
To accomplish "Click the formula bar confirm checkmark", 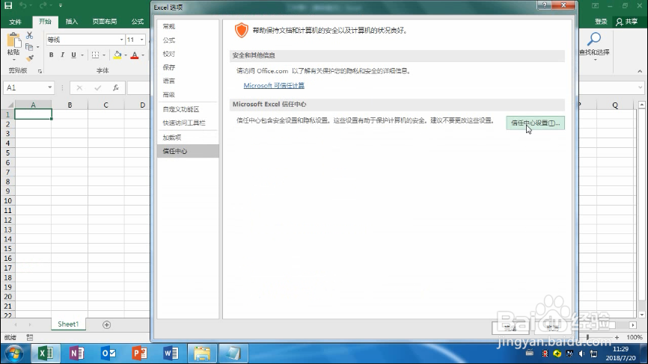I will [97, 87].
